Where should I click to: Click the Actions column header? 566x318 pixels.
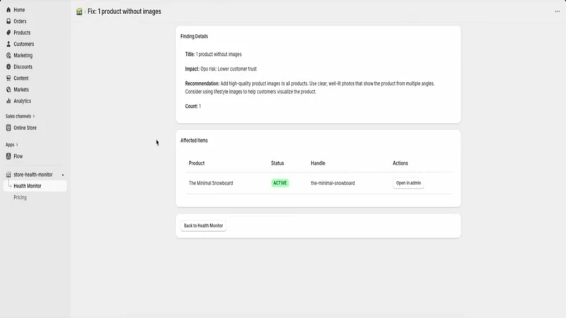tap(400, 163)
